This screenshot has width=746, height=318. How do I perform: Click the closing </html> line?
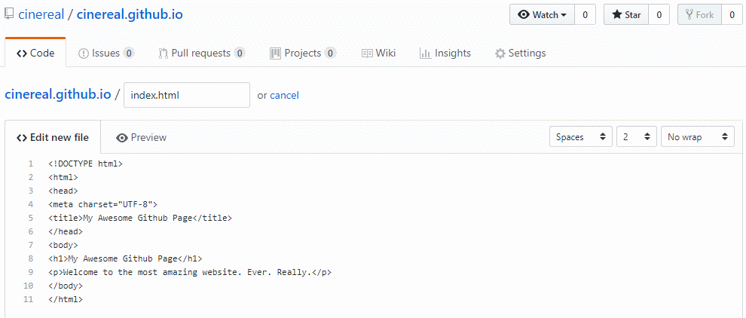click(65, 299)
